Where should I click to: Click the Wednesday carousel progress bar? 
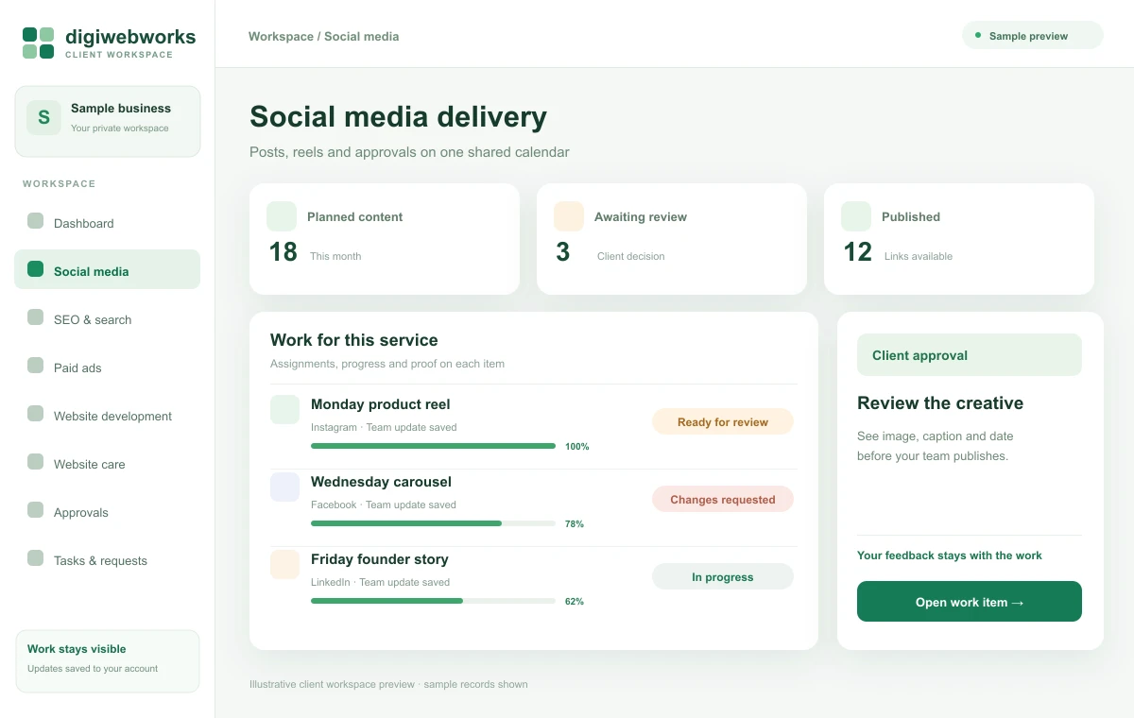pos(433,523)
